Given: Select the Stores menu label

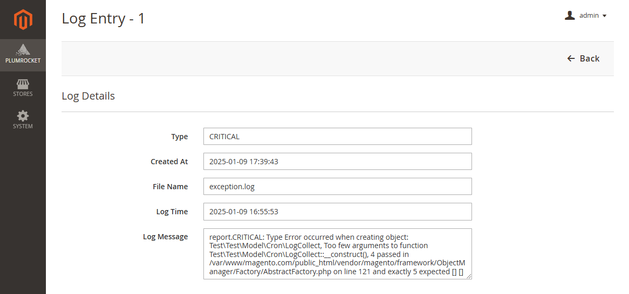Looking at the screenshot, I should (x=23, y=94).
